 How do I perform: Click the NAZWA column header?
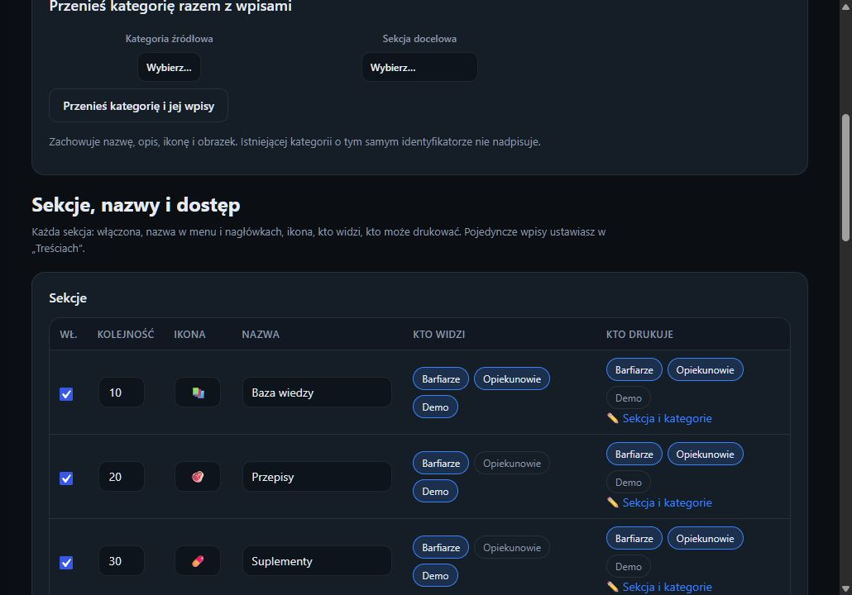tap(261, 335)
